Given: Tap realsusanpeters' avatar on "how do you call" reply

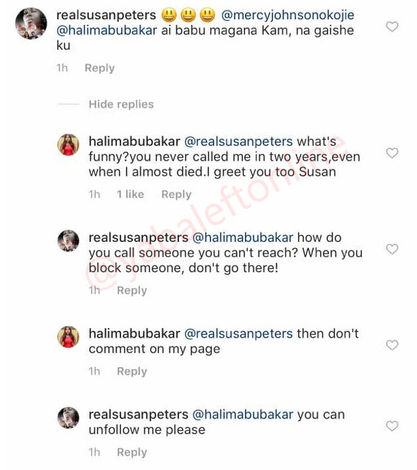Looking at the screenshot, I should pos(68,242).
